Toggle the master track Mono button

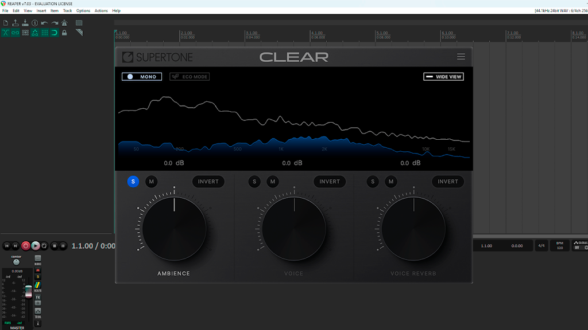(x=38, y=258)
